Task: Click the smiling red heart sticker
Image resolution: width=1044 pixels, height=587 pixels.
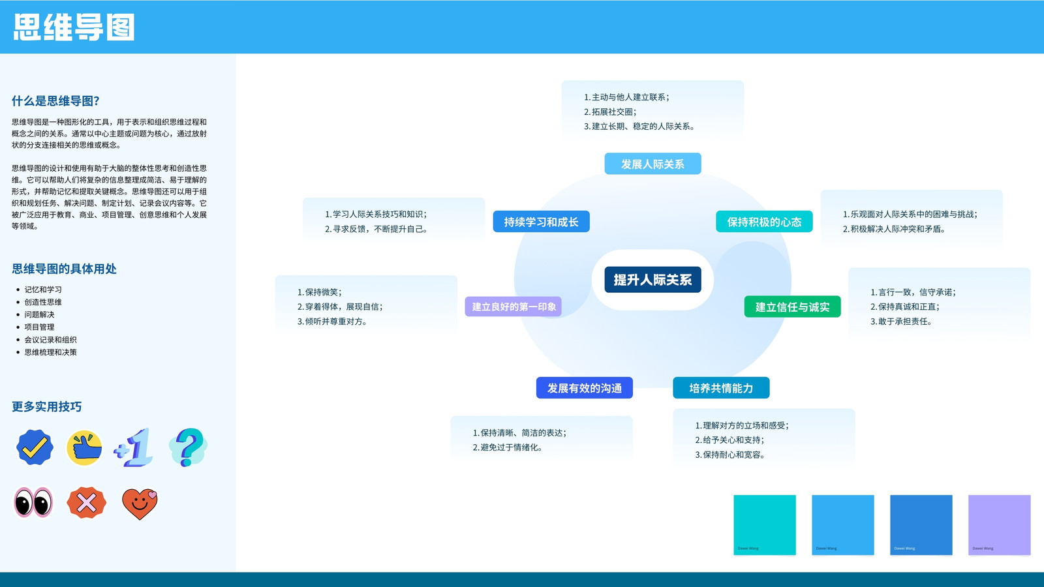Action: 140,504
